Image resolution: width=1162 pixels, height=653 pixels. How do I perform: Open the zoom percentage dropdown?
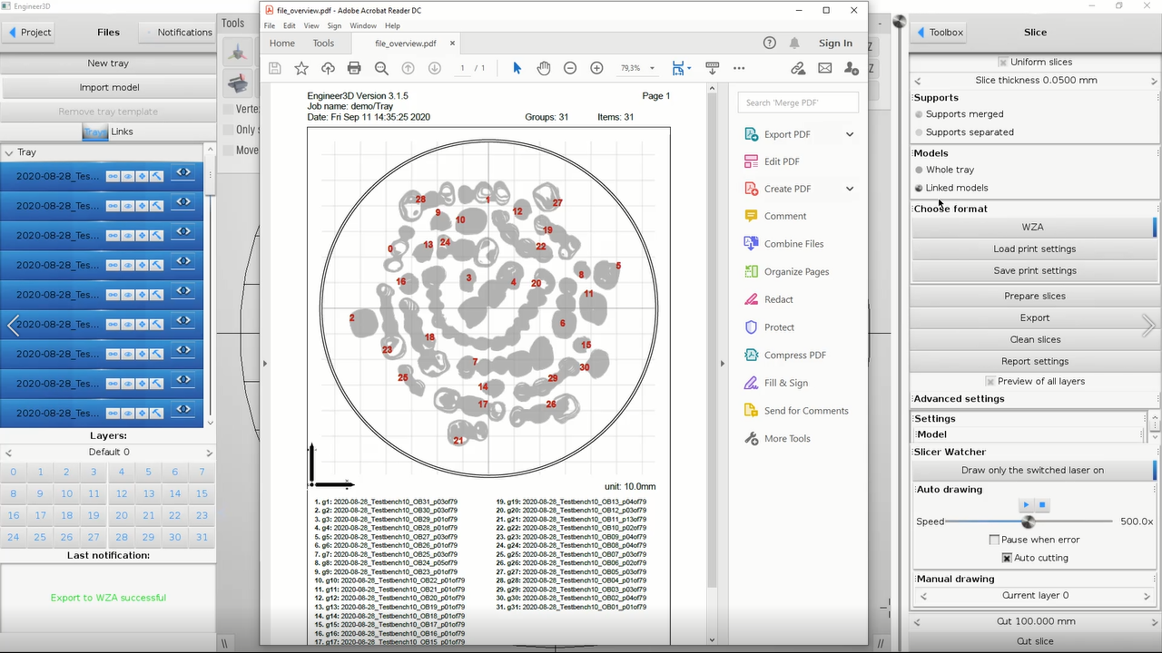click(652, 68)
